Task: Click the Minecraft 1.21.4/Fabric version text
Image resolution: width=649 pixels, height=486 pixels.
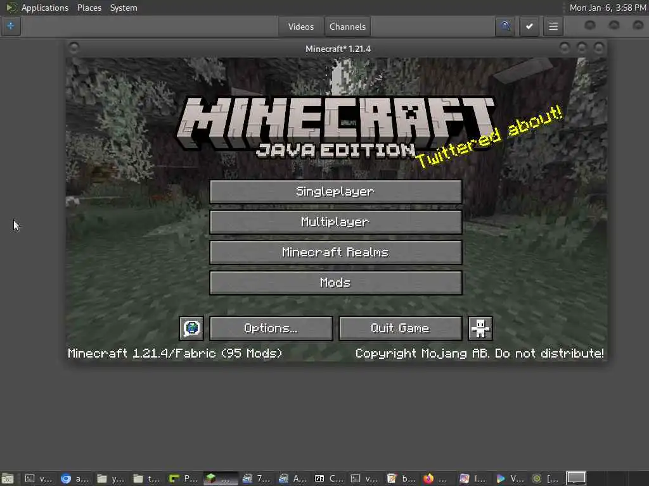Action: (x=175, y=353)
